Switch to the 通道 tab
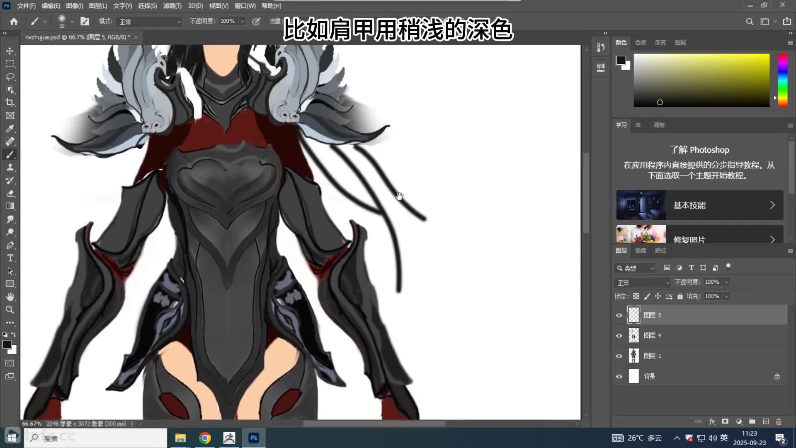Image resolution: width=796 pixels, height=448 pixels. pyautogui.click(x=641, y=251)
